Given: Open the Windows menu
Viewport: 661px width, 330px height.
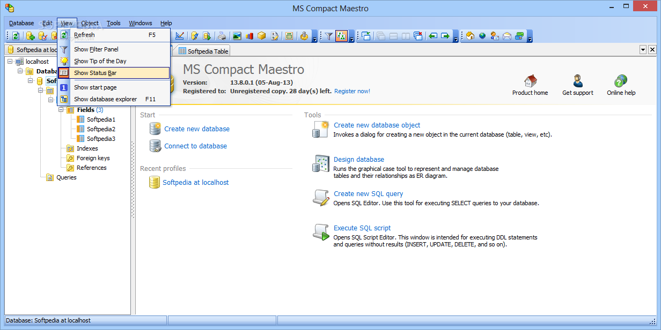Looking at the screenshot, I should pos(141,23).
